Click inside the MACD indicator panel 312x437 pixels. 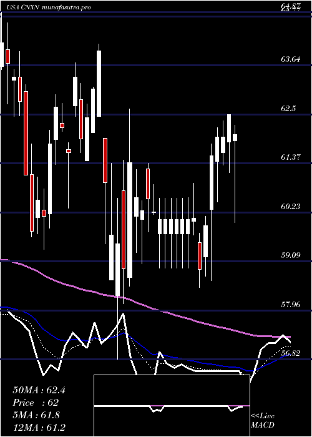(172, 406)
